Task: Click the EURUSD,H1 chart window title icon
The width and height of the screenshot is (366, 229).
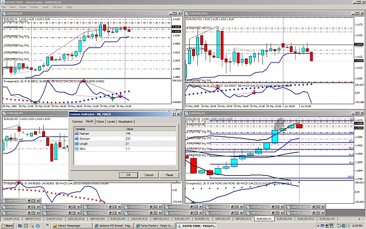Action: point(4,13)
